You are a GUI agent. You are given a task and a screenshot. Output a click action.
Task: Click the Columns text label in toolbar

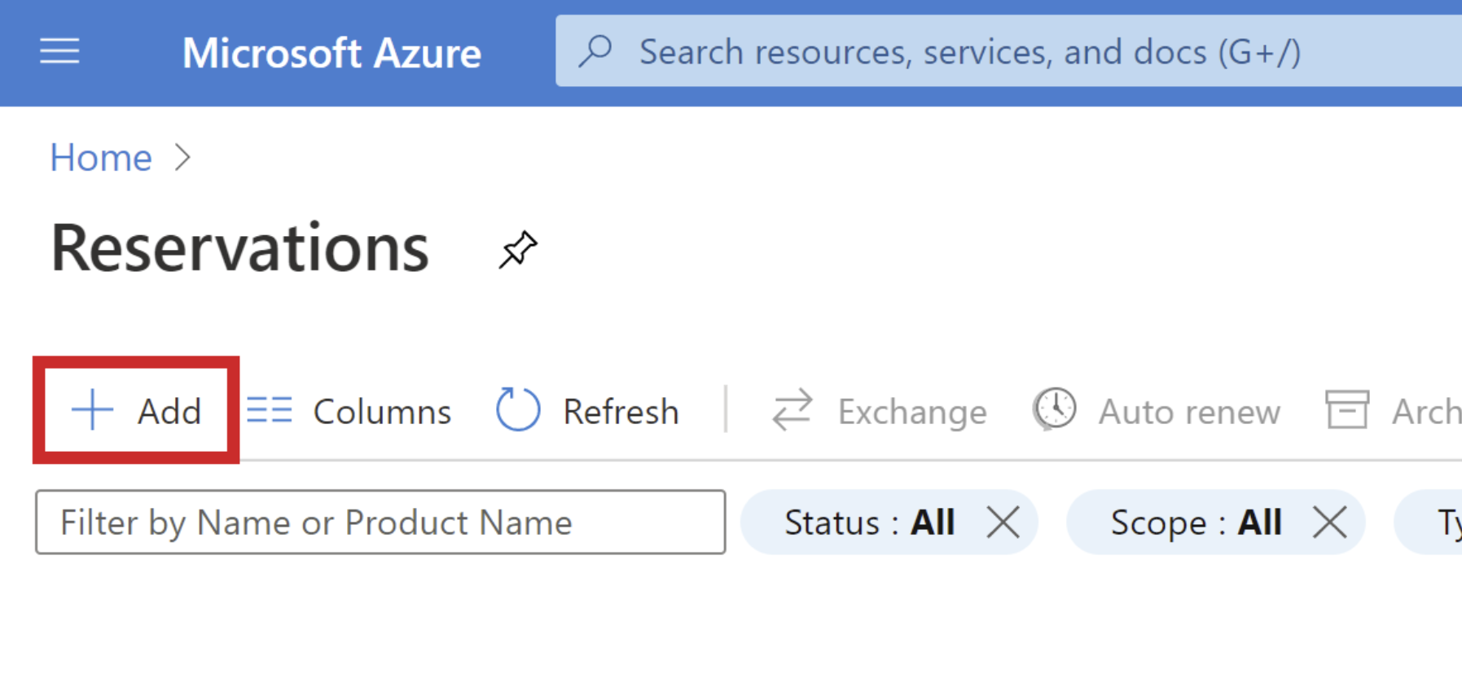coord(382,412)
